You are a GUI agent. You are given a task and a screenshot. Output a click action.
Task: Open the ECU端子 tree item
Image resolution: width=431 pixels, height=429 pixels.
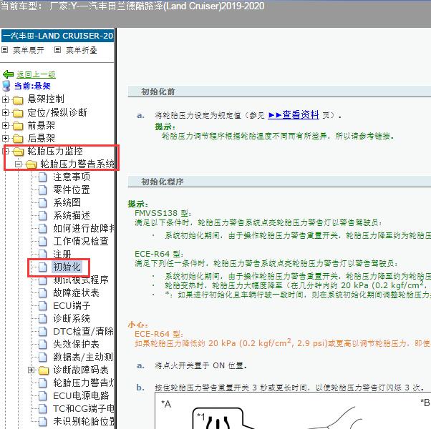[72, 306]
